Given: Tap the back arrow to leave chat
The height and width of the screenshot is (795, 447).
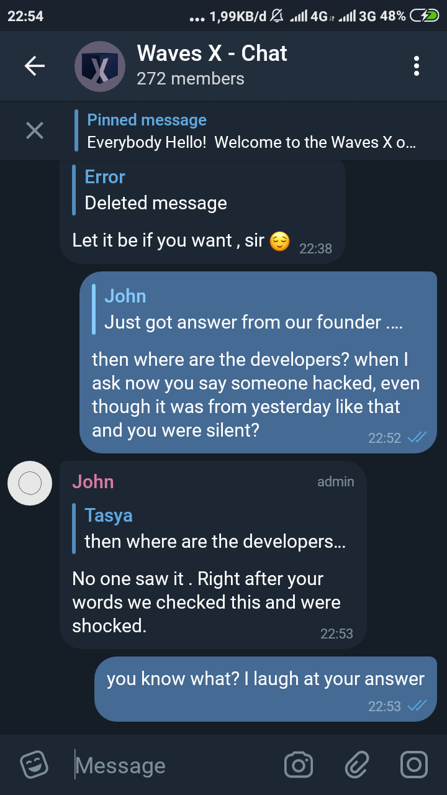Looking at the screenshot, I should 35,66.
